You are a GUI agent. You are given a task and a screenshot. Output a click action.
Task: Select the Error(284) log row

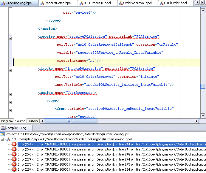coord(112,169)
